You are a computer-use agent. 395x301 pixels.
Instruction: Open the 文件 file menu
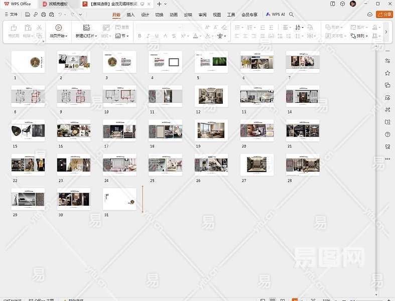pos(11,15)
